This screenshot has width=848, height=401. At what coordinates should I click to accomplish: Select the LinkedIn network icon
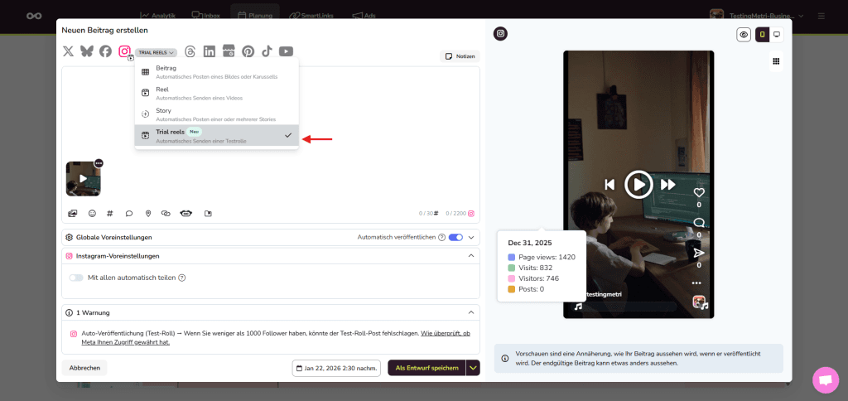[x=210, y=51]
